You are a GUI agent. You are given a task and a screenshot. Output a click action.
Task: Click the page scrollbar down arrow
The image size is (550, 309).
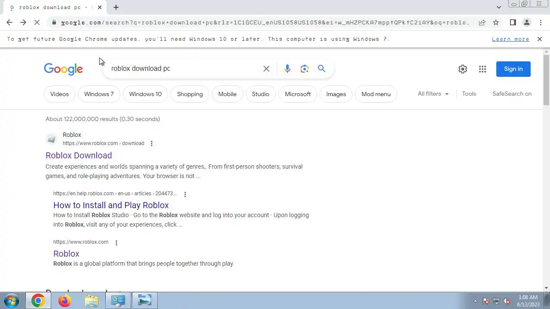546,288
